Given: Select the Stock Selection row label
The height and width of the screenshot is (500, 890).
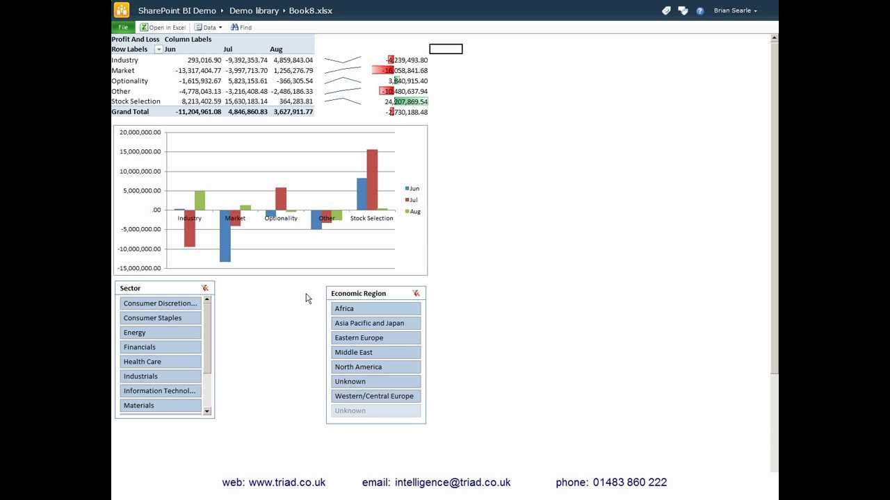Looking at the screenshot, I should point(136,101).
